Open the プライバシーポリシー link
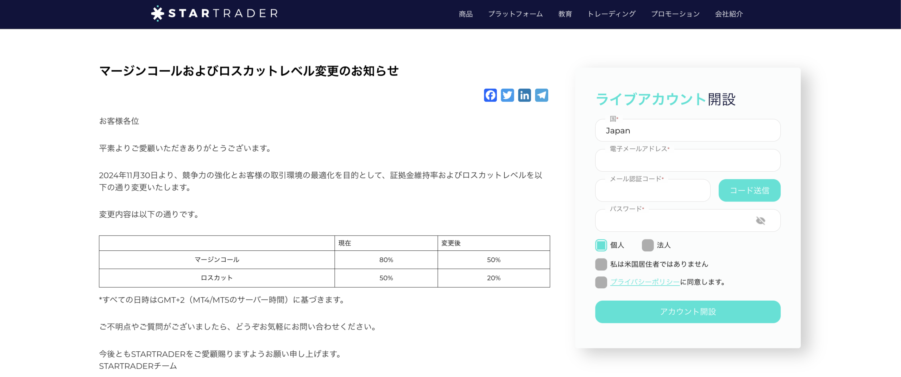This screenshot has width=901, height=377. point(645,282)
